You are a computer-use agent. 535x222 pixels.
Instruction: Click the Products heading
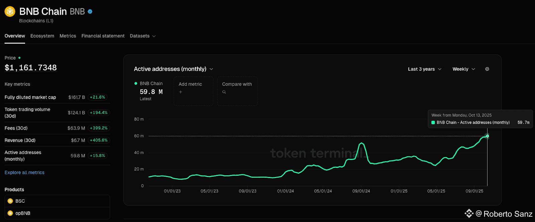point(14,190)
